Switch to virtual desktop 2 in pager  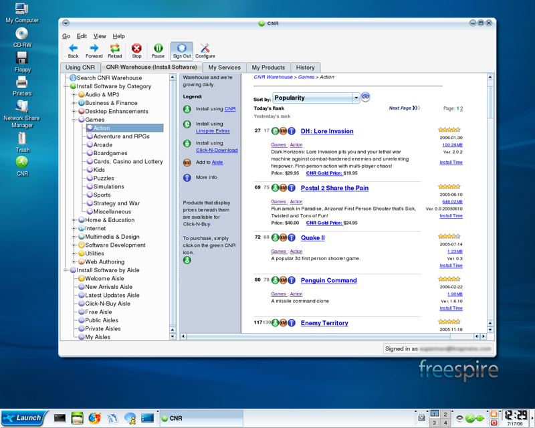tap(445, 415)
